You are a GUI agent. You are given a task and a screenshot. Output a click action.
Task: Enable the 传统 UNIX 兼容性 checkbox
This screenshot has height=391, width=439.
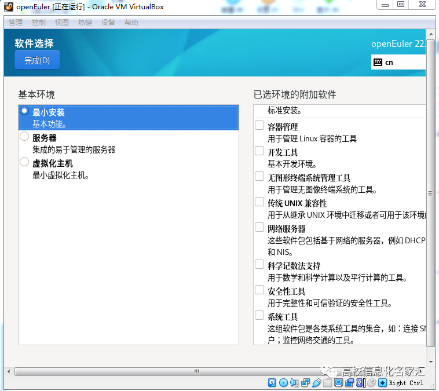259,202
